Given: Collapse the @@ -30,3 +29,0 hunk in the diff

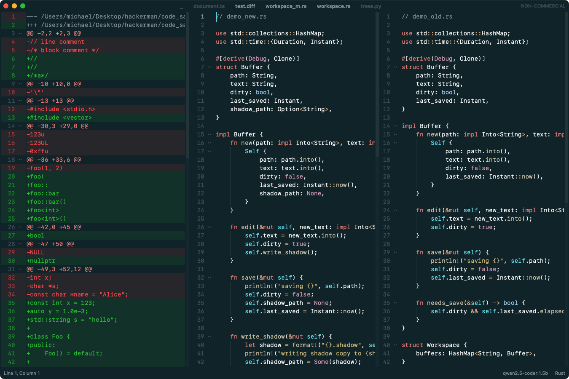Looking at the screenshot, I should 20,126.
